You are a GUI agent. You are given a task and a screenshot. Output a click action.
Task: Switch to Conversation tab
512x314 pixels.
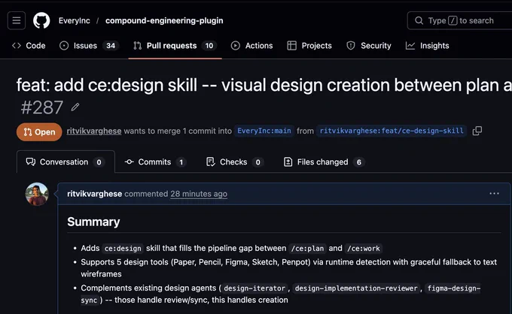[x=66, y=162]
